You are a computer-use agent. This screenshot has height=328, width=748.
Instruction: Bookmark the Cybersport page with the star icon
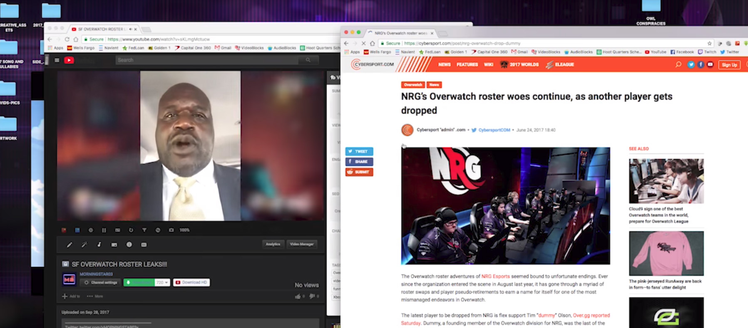[709, 43]
